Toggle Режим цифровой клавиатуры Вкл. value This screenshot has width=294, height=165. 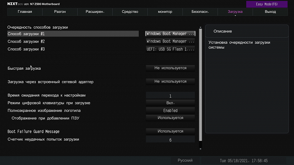[170, 103]
